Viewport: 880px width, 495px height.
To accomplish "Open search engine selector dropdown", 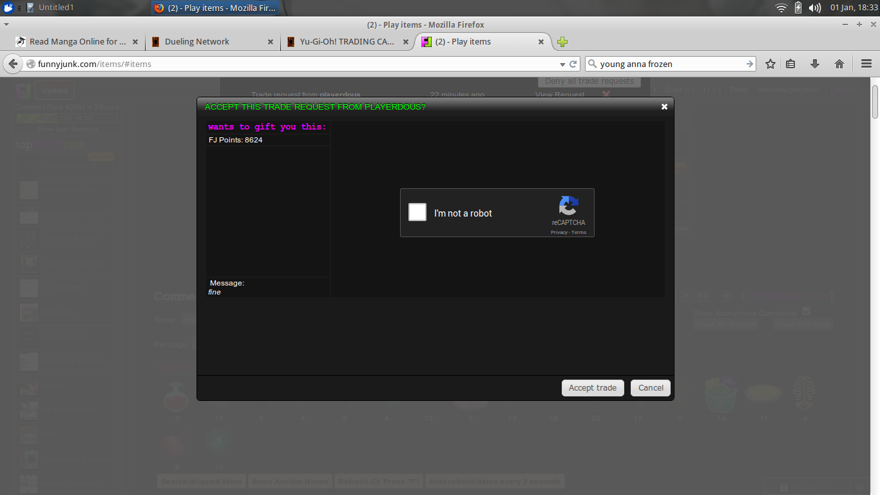I will [x=593, y=64].
